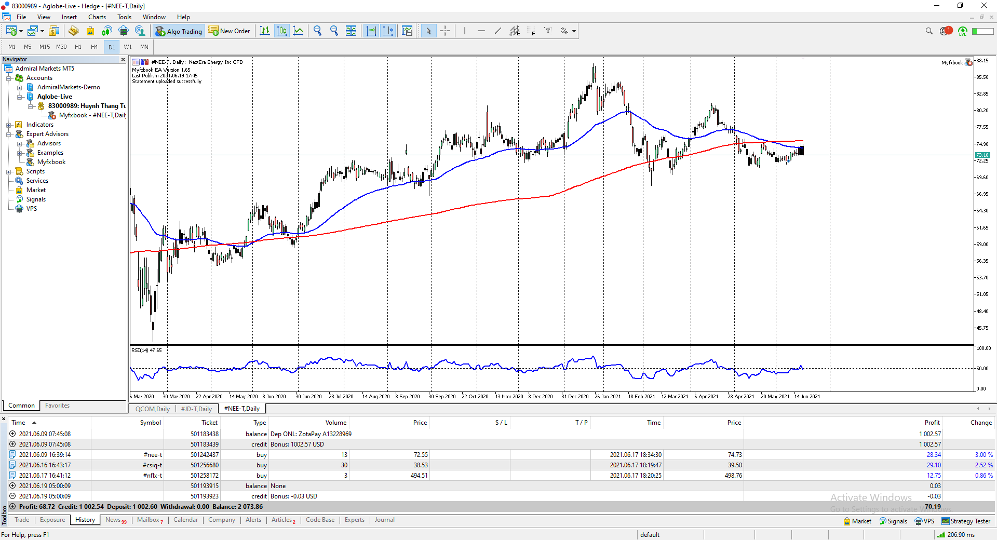Click the Zoom Out magnifier icon

[x=334, y=31]
